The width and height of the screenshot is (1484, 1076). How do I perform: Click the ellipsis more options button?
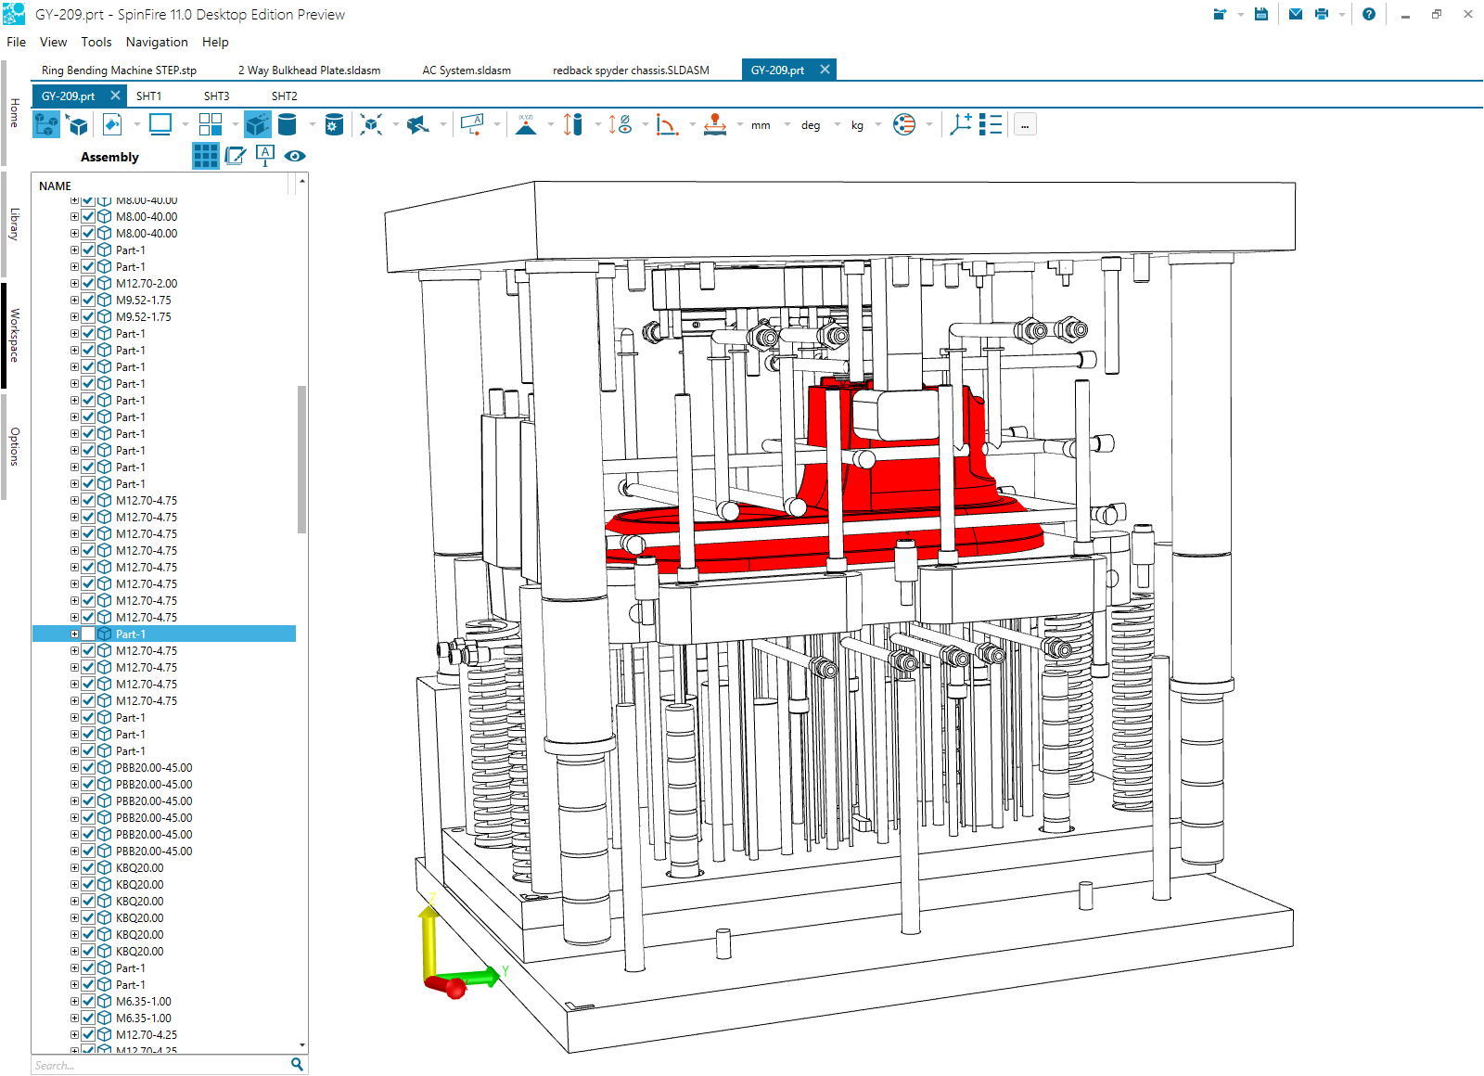[1025, 124]
